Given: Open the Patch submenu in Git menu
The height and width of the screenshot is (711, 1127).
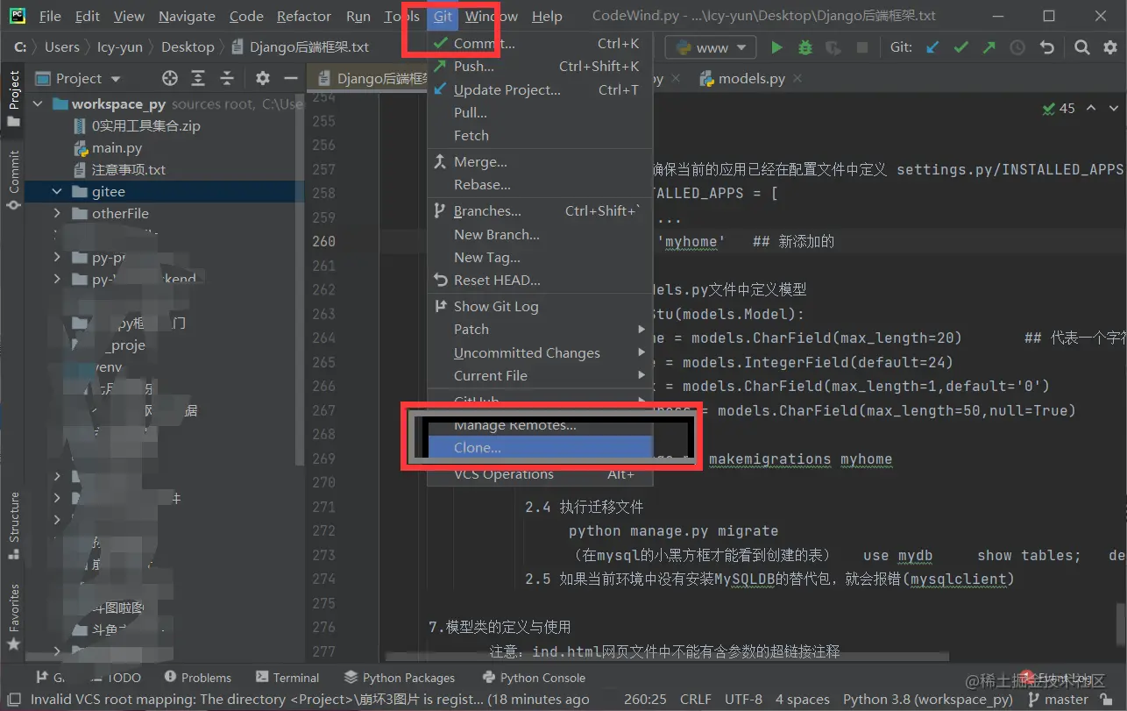Looking at the screenshot, I should (x=540, y=329).
